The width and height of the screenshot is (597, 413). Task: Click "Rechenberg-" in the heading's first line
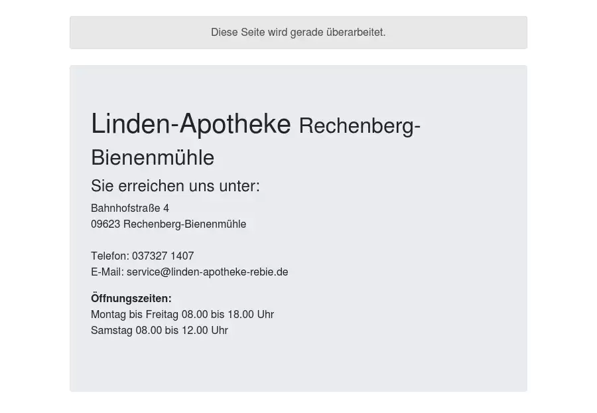360,125
